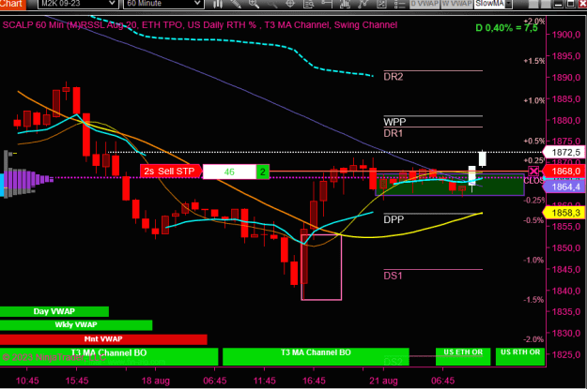
Task: Click the 1872,5 price marker
Action: tap(564, 152)
